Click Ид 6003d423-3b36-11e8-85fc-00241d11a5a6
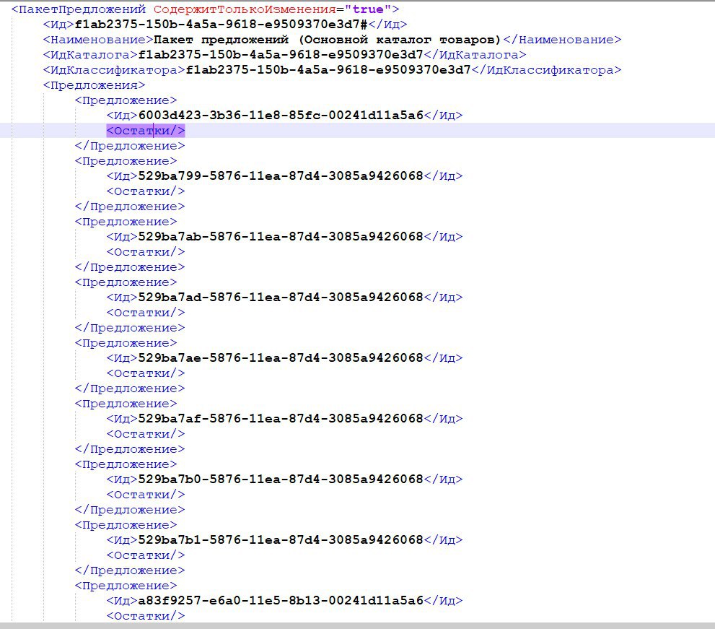Screen dimensions: 715x629 pos(281,115)
